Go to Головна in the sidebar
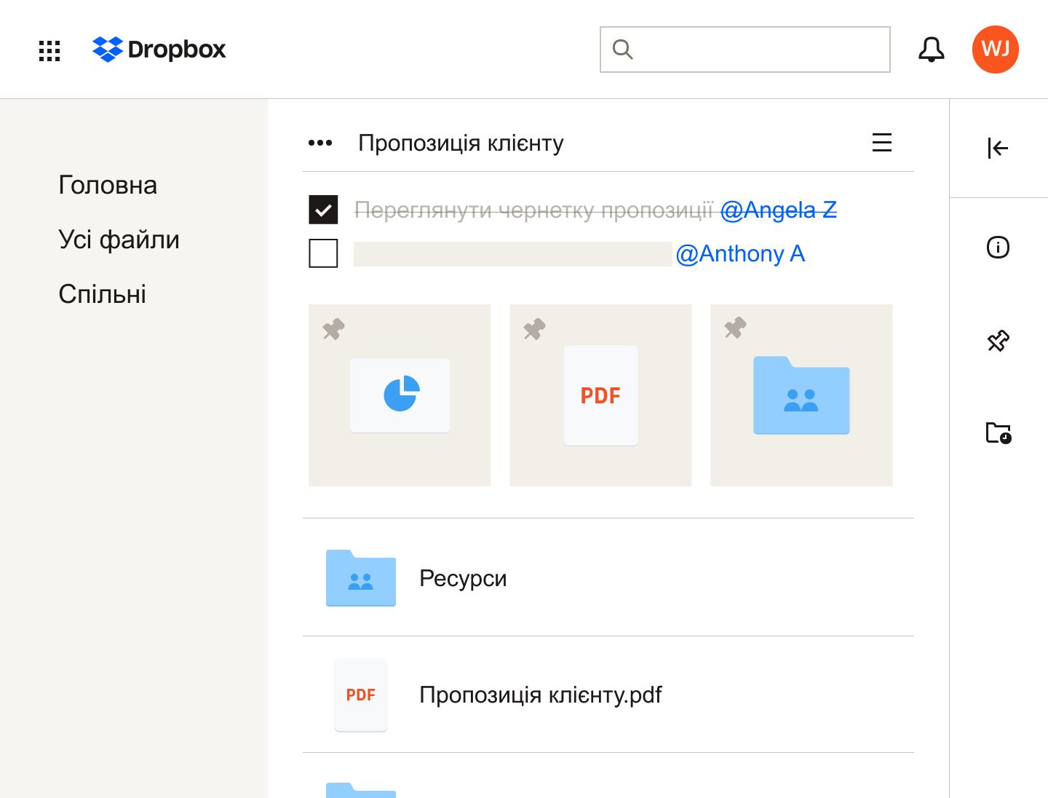 pos(107,185)
